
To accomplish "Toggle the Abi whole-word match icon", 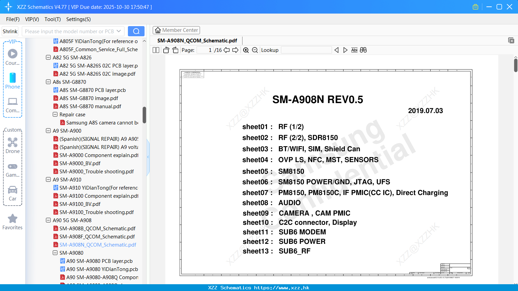I will pyautogui.click(x=354, y=50).
